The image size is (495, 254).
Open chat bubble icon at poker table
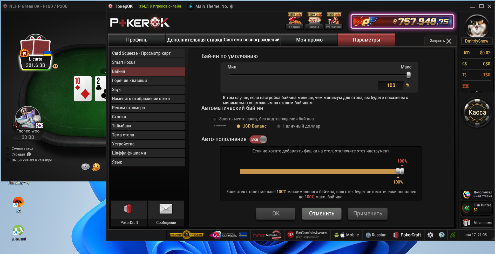[85, 167]
